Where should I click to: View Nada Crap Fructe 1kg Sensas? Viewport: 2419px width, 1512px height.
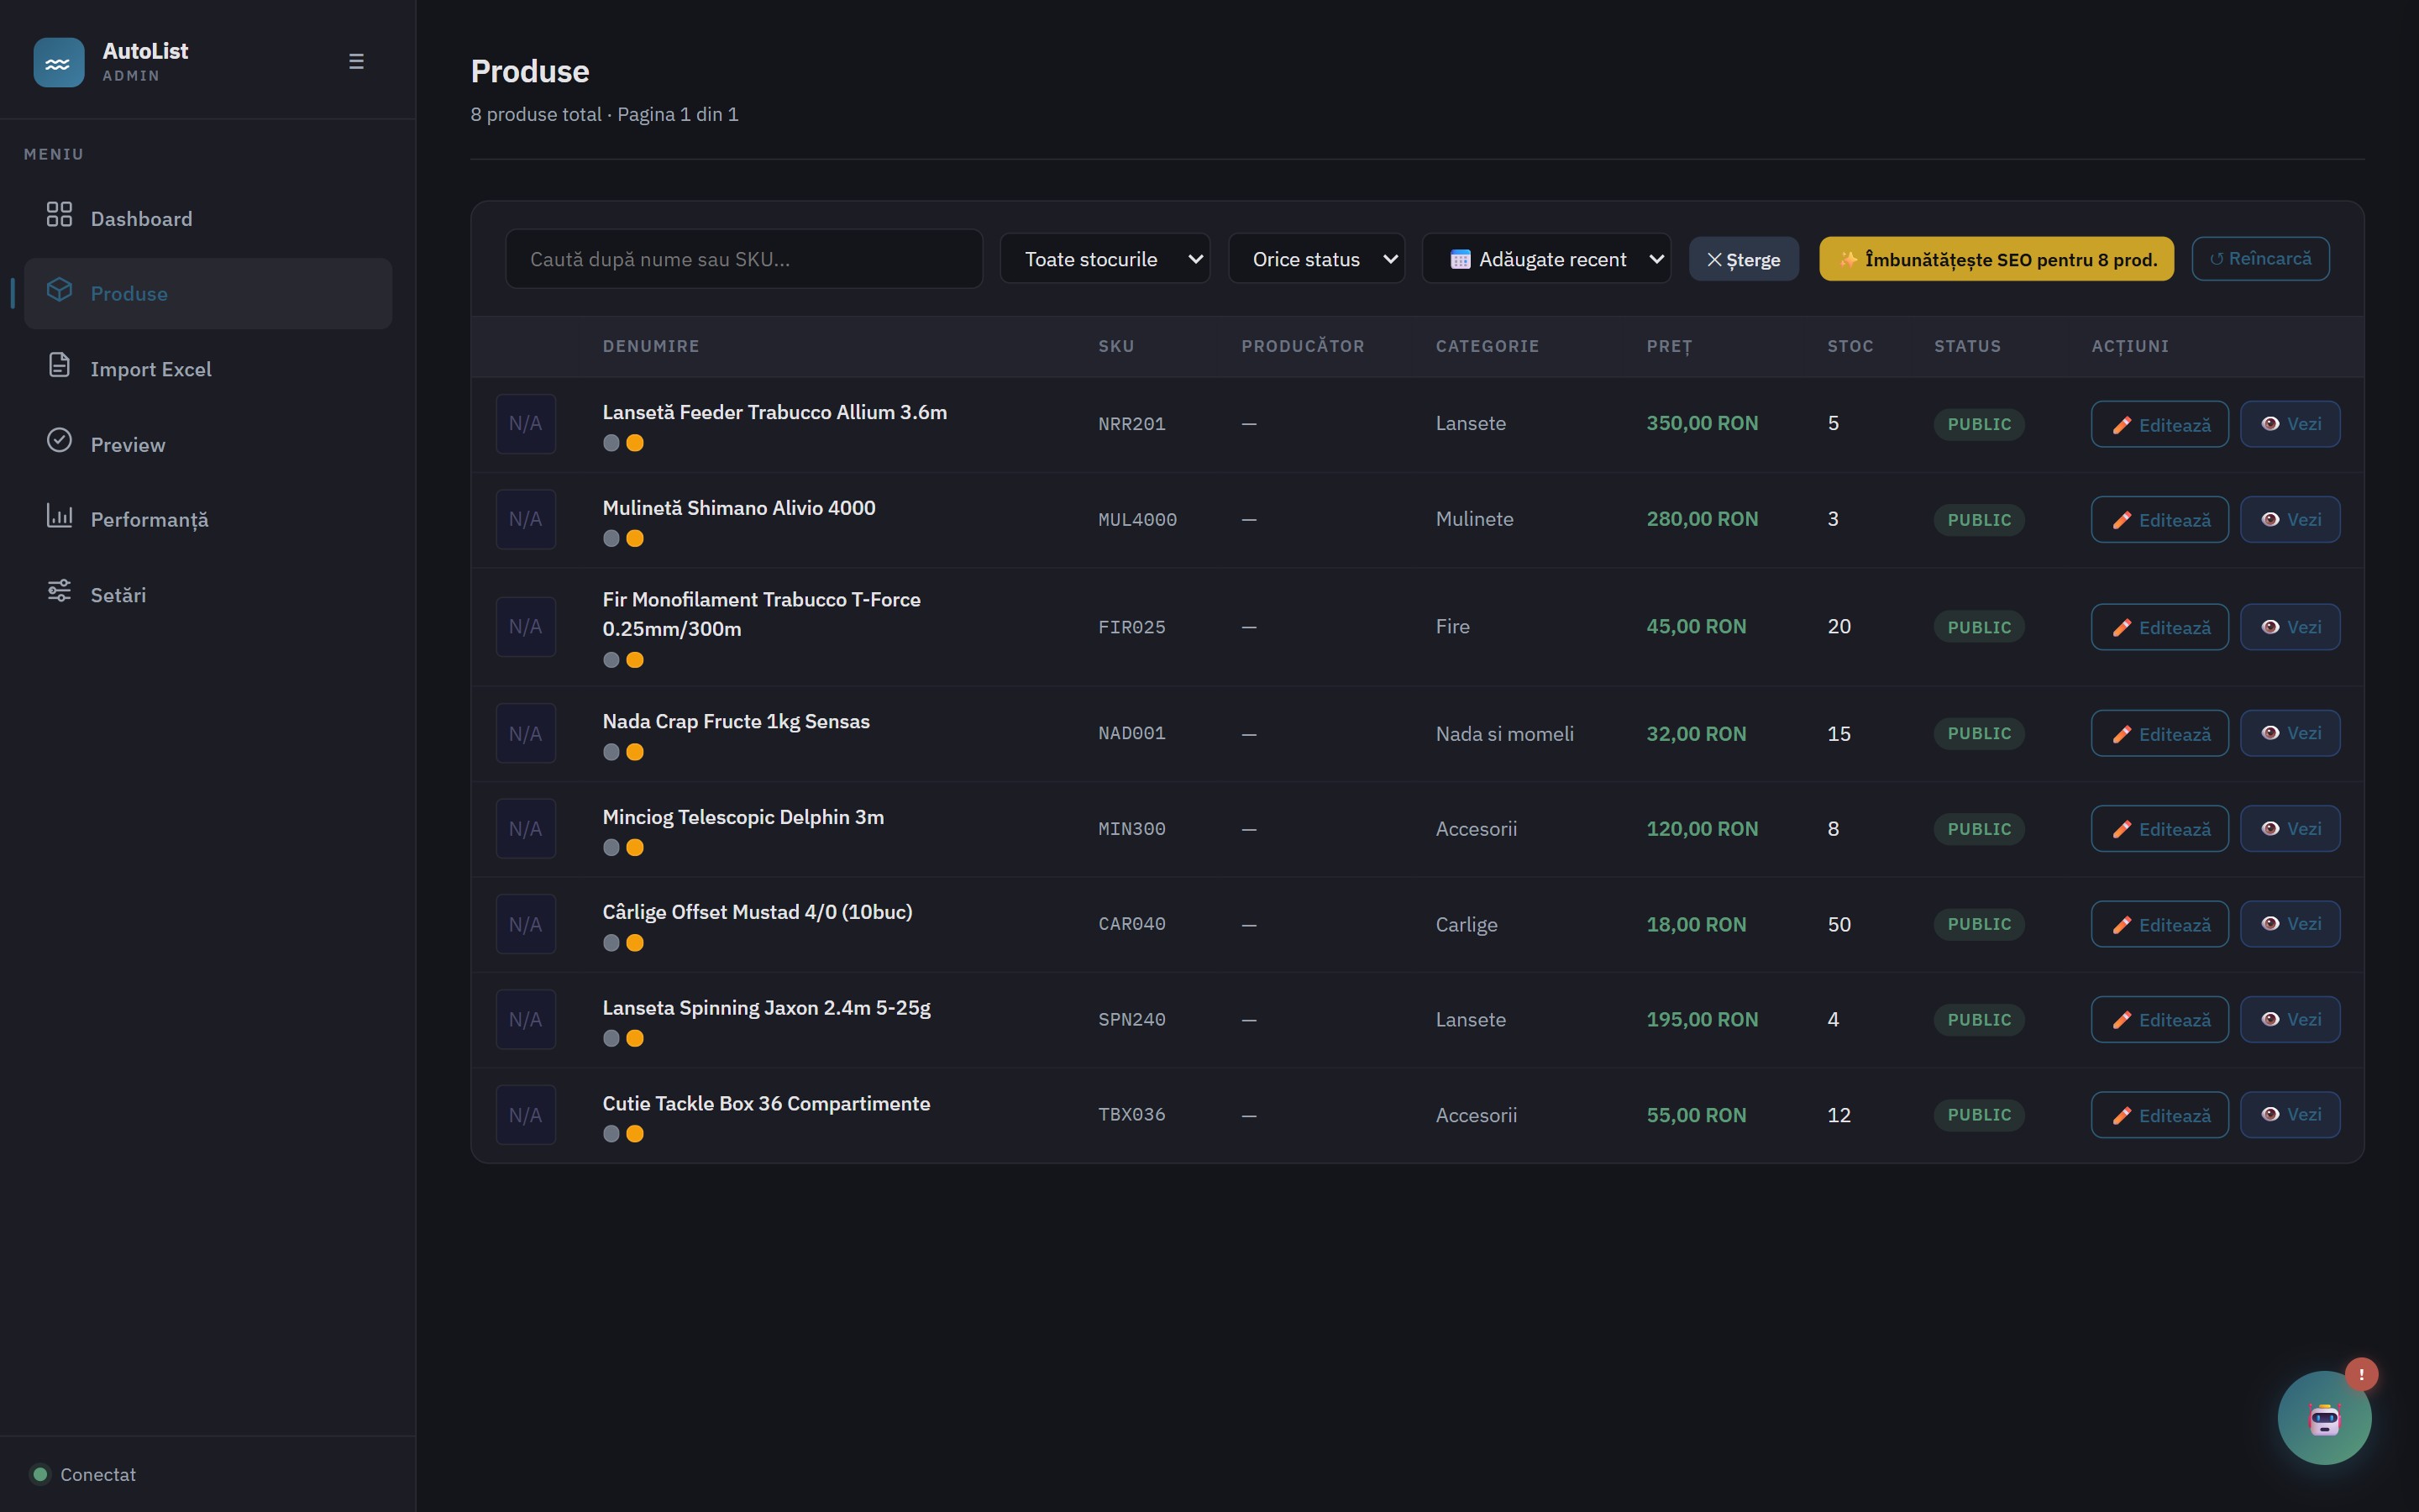(2290, 734)
